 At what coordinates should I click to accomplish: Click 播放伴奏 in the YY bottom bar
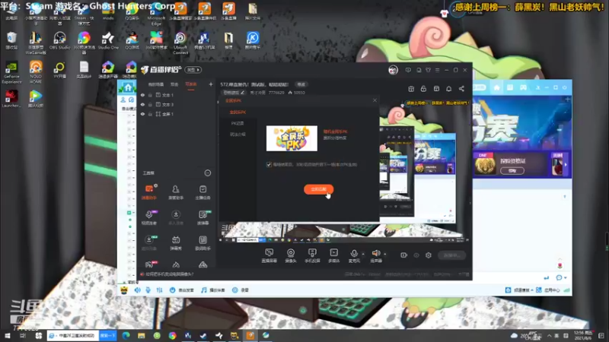click(x=213, y=290)
